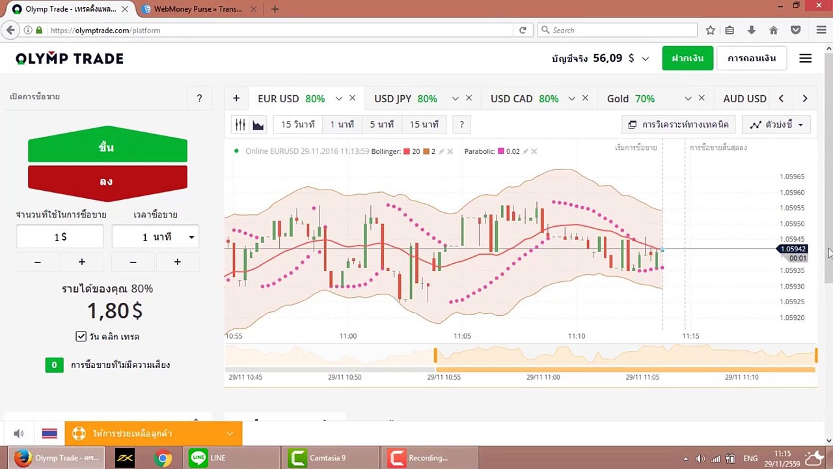This screenshot has width=833, height=469.
Task: Switch to area chart type
Action: [x=258, y=124]
